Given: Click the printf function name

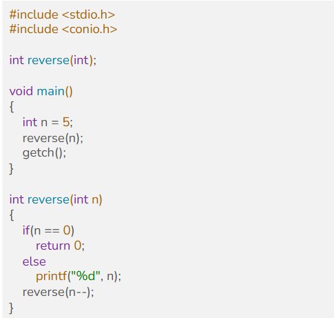Looking at the screenshot, I should (x=52, y=276).
